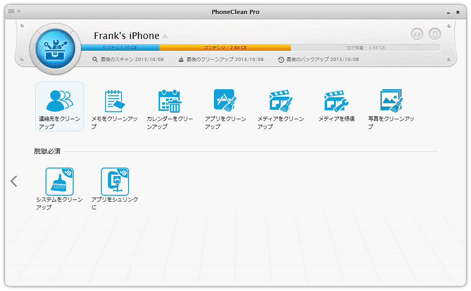Screen dimensions: 471x291
Task: Open the 写真をクリーンアップ photo cleanup tool
Action: point(391,109)
